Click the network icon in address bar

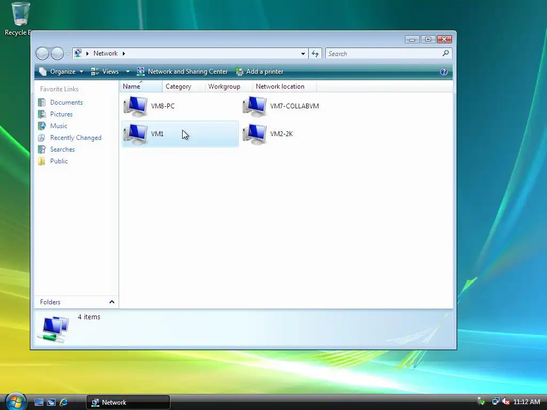pos(78,53)
